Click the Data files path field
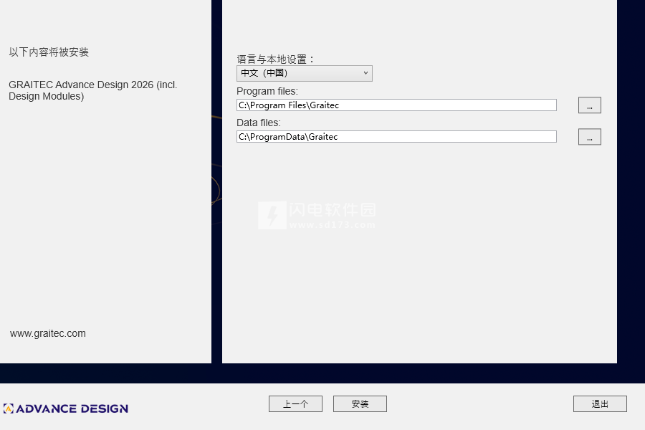This screenshot has height=430, width=645. tap(396, 137)
